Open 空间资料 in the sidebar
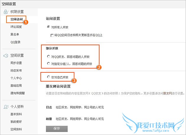 pyautogui.click(x=16, y=129)
